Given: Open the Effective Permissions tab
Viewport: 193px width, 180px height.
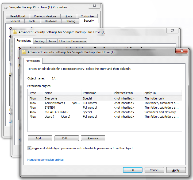Looking at the screenshot, I should tap(73, 41).
